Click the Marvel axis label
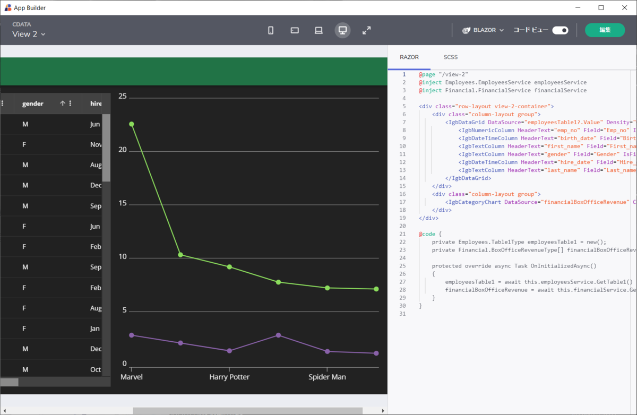 pos(132,377)
